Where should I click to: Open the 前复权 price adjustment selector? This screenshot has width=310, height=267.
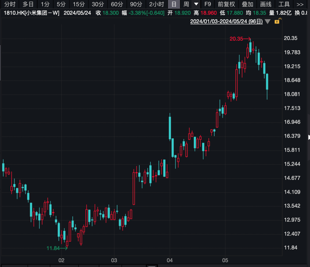click(x=226, y=4)
